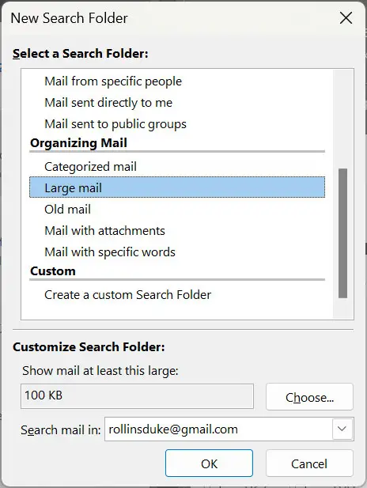The image size is (367, 488).
Task: Select 'Categorized mail' search folder
Action: click(x=177, y=167)
